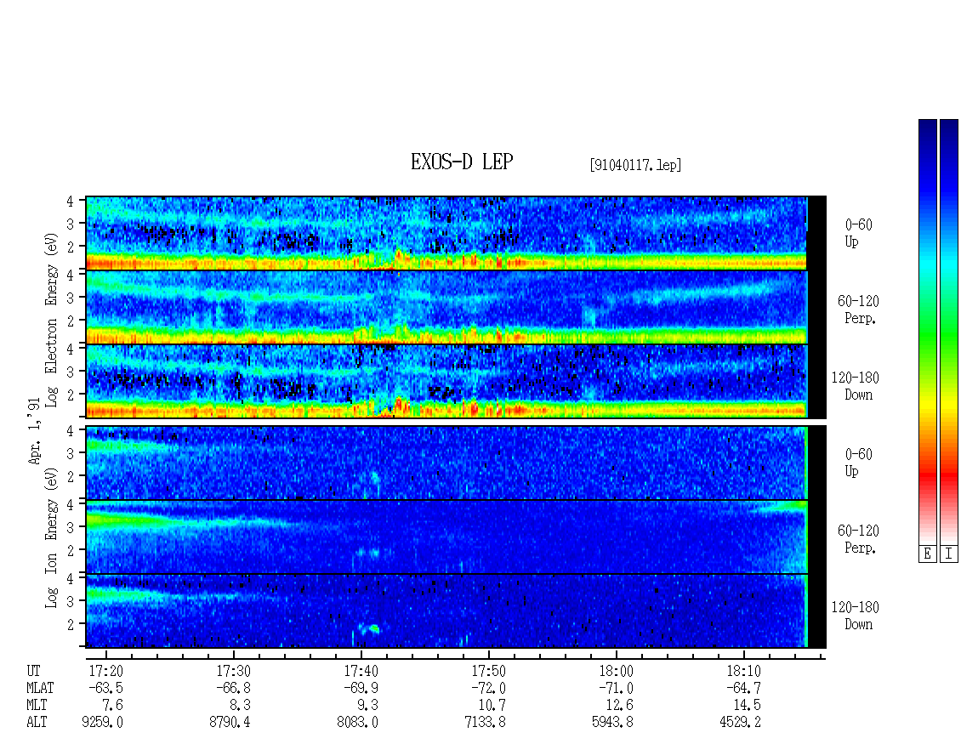
Task: Click the MLAT value -66.8
Action: click(234, 688)
